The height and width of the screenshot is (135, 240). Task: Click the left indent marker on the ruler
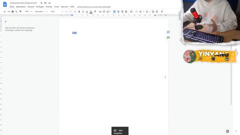click(x=72, y=15)
